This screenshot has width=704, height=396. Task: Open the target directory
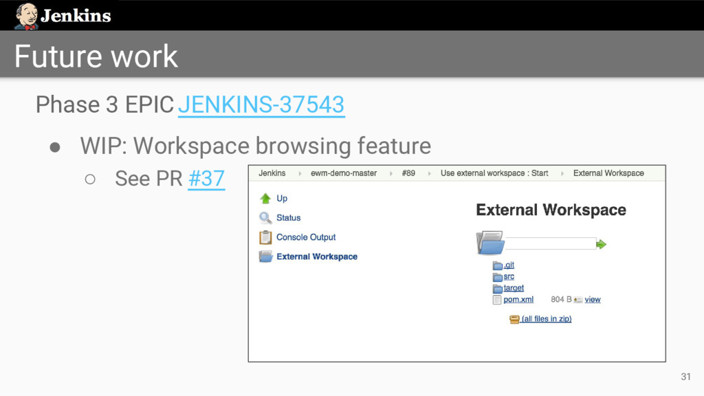pyautogui.click(x=514, y=288)
